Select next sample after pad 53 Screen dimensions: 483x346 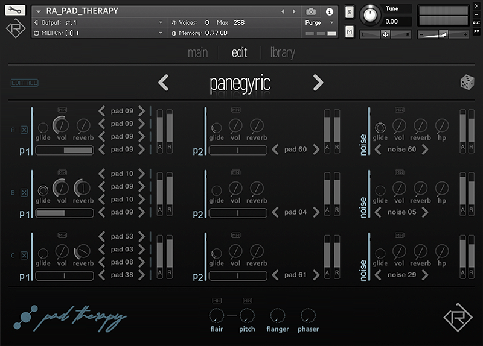[141, 236]
